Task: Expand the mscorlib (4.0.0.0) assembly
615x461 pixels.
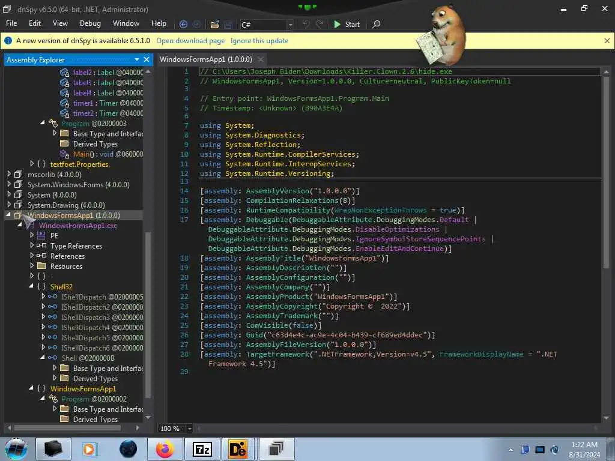Action: [9, 173]
